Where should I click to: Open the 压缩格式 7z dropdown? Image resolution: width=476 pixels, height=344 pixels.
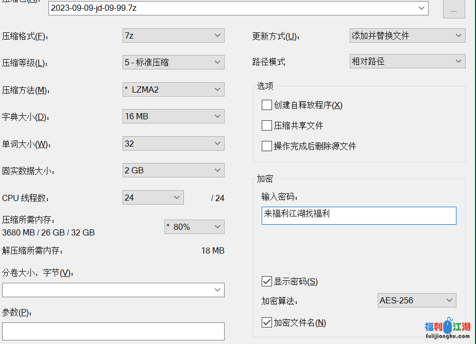tap(174, 35)
